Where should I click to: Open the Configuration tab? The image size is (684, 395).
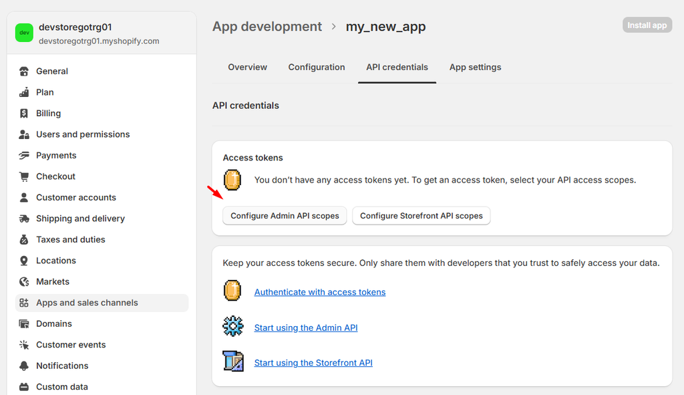[317, 68]
